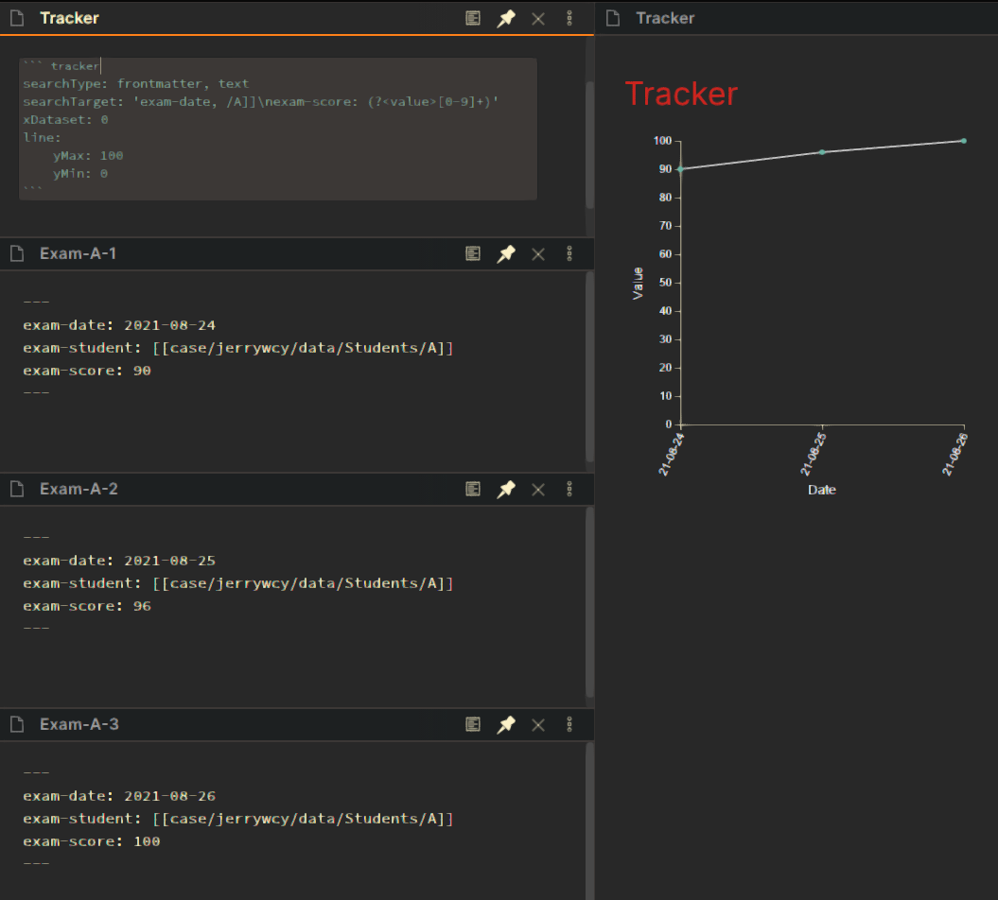
Task: Click the scrollbar of left Tracker pane
Action: pyautogui.click(x=589, y=145)
